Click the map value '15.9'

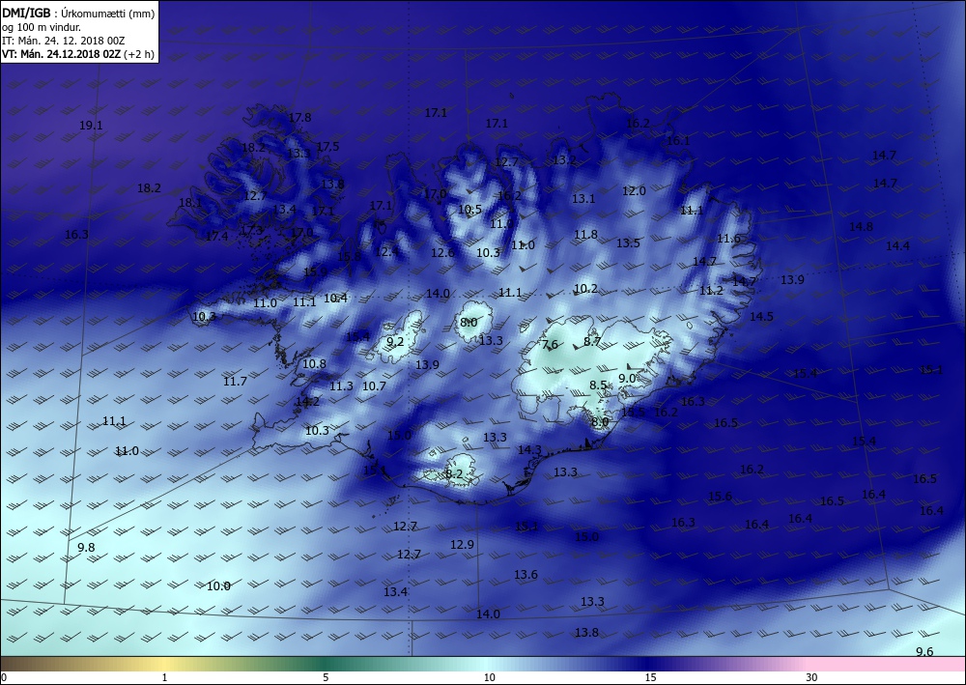point(315,271)
